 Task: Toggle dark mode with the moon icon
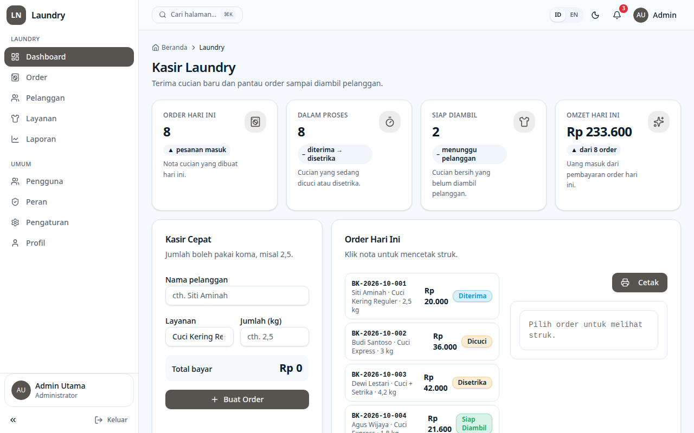(595, 15)
